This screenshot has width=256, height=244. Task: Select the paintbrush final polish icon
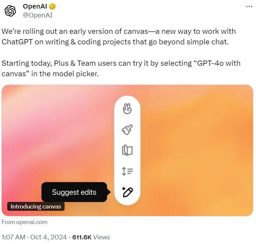(x=127, y=130)
